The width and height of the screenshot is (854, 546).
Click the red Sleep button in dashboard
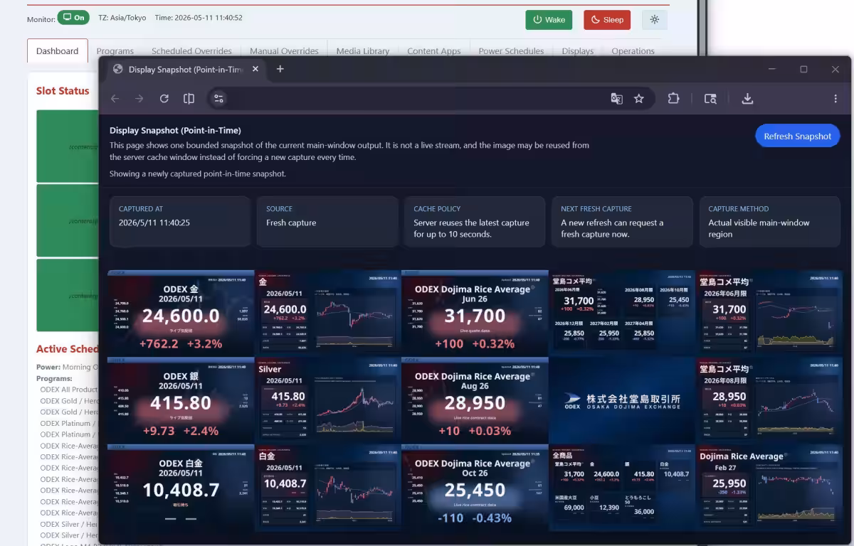607,20
